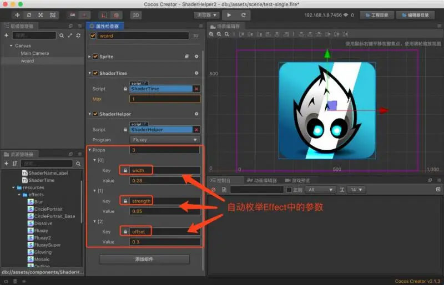This screenshot has width=444, height=285.
Task: Collapse the resources folder in assets
Action: (x=13, y=187)
